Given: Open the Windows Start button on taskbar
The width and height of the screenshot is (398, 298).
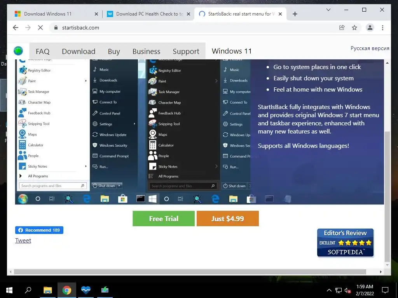Looking at the screenshot, I should [9, 290].
